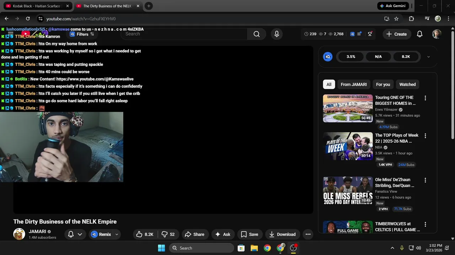Click the install app icon in address bar

coord(387,19)
